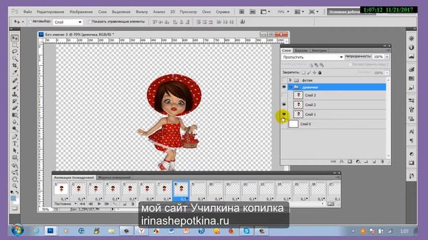Select the History Brush tool

[15, 101]
